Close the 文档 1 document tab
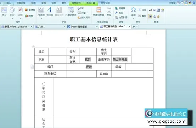 point(64,27)
